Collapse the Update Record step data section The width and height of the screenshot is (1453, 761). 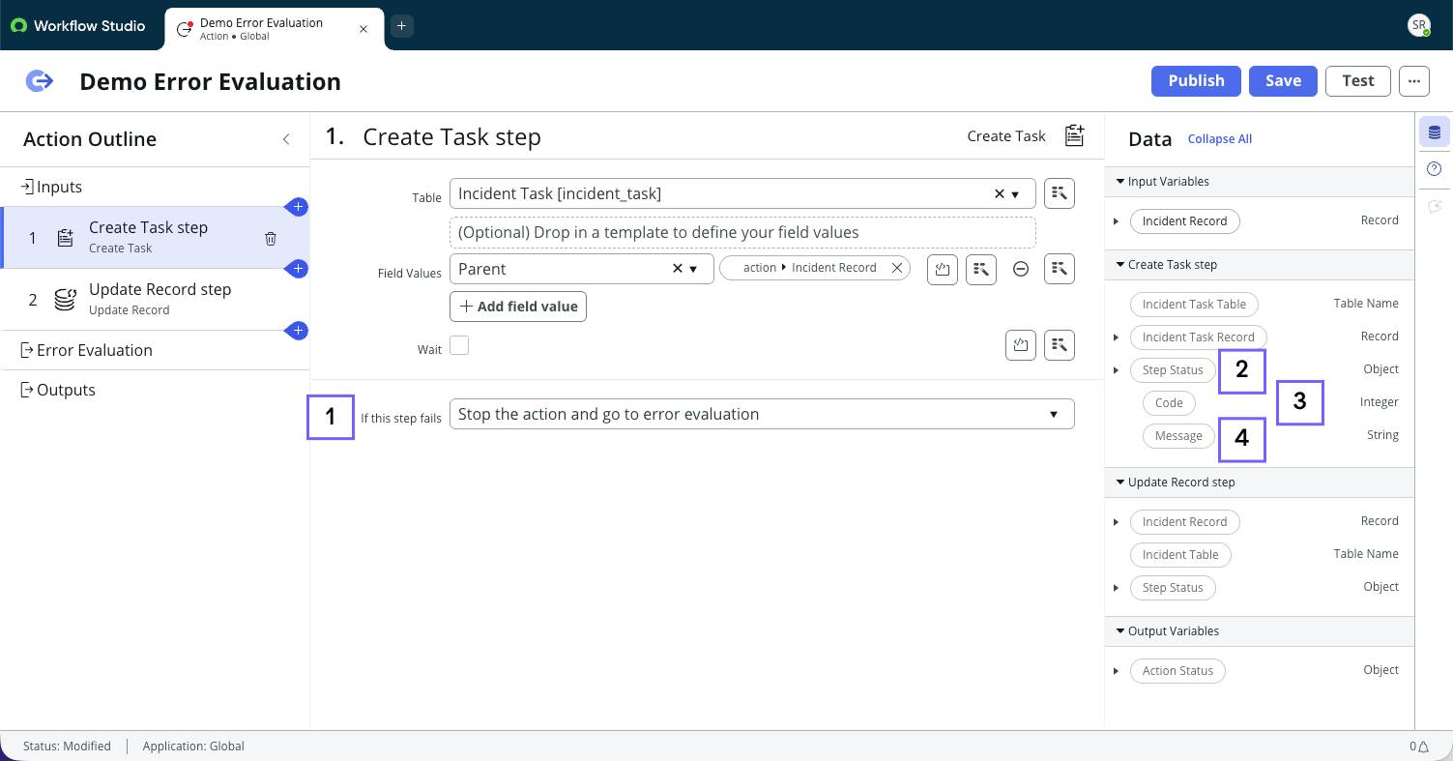click(x=1120, y=482)
